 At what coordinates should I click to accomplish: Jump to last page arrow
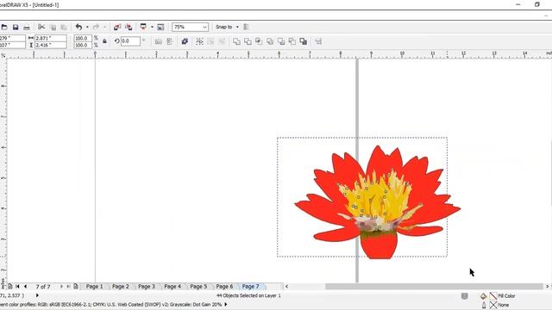(x=68, y=287)
